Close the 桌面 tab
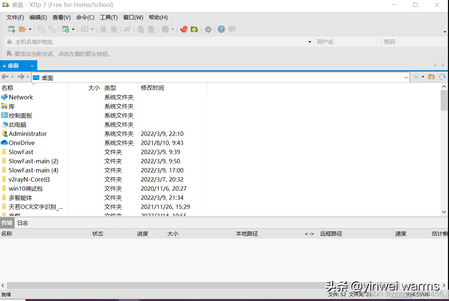Image resolution: width=449 pixels, height=301 pixels. tap(32, 66)
